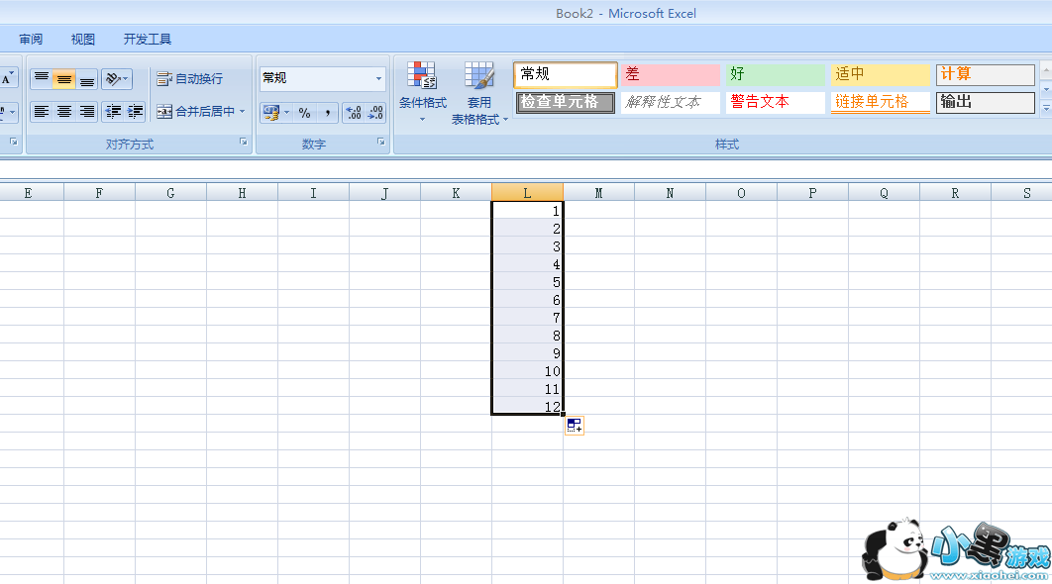Screen dimensions: 1052x584
Task: Select the pink 差 (Bad) style swatch
Action: [x=671, y=74]
